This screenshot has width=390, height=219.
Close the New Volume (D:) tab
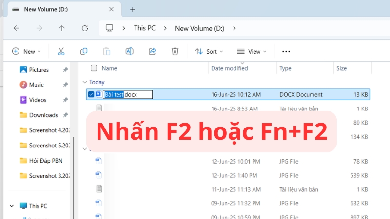pos(111,9)
